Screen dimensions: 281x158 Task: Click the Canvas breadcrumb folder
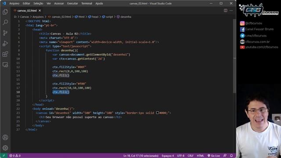click(x=25, y=17)
